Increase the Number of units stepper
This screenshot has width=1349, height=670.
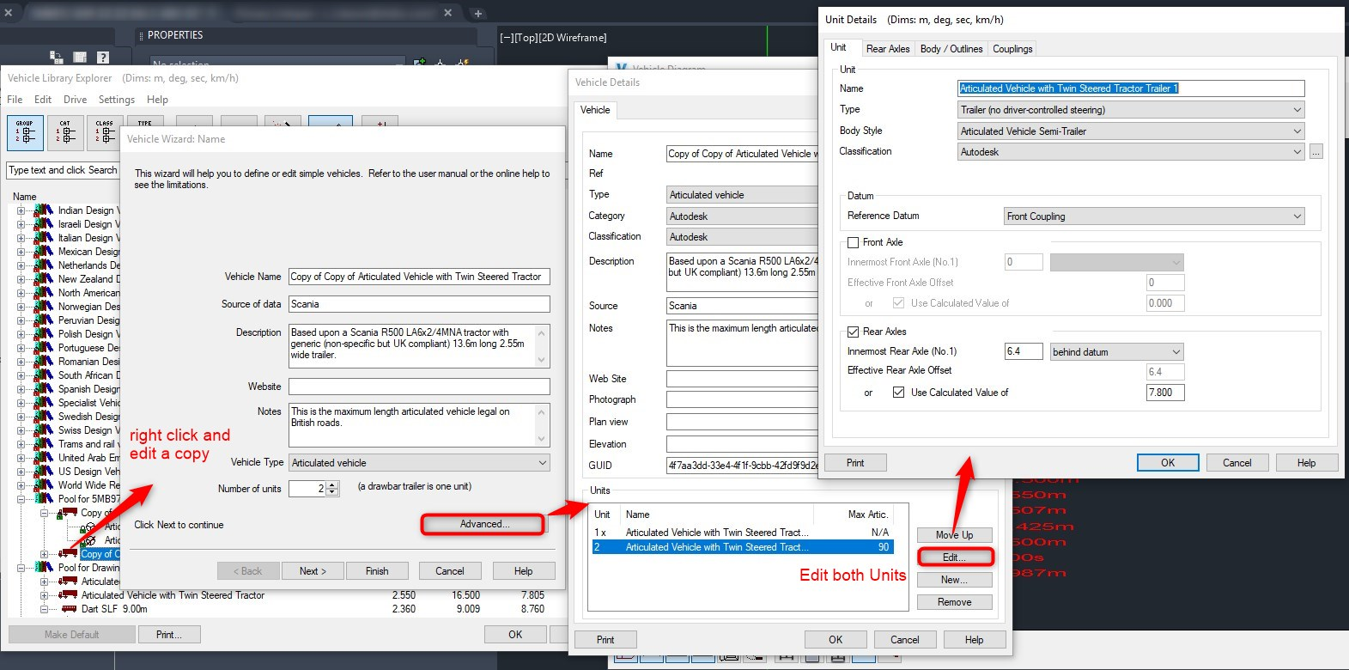[333, 484]
